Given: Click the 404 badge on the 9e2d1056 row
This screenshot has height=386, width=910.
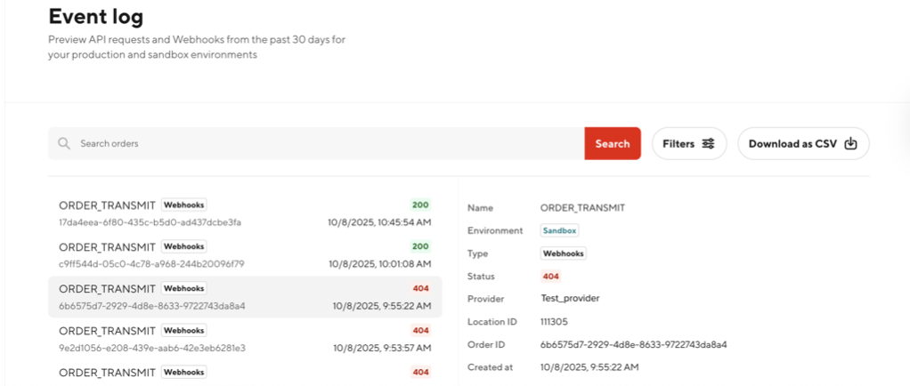Looking at the screenshot, I should pos(420,330).
